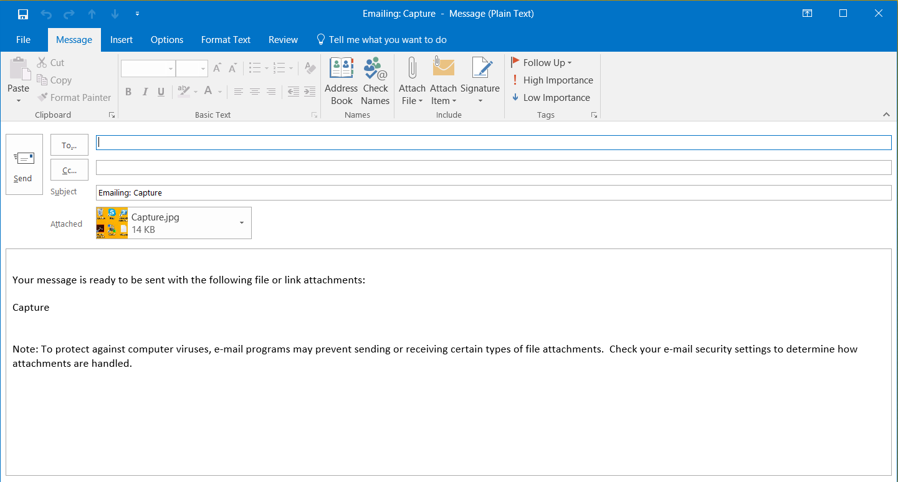898x482 pixels.
Task: Click the Cc... button
Action: (69, 170)
